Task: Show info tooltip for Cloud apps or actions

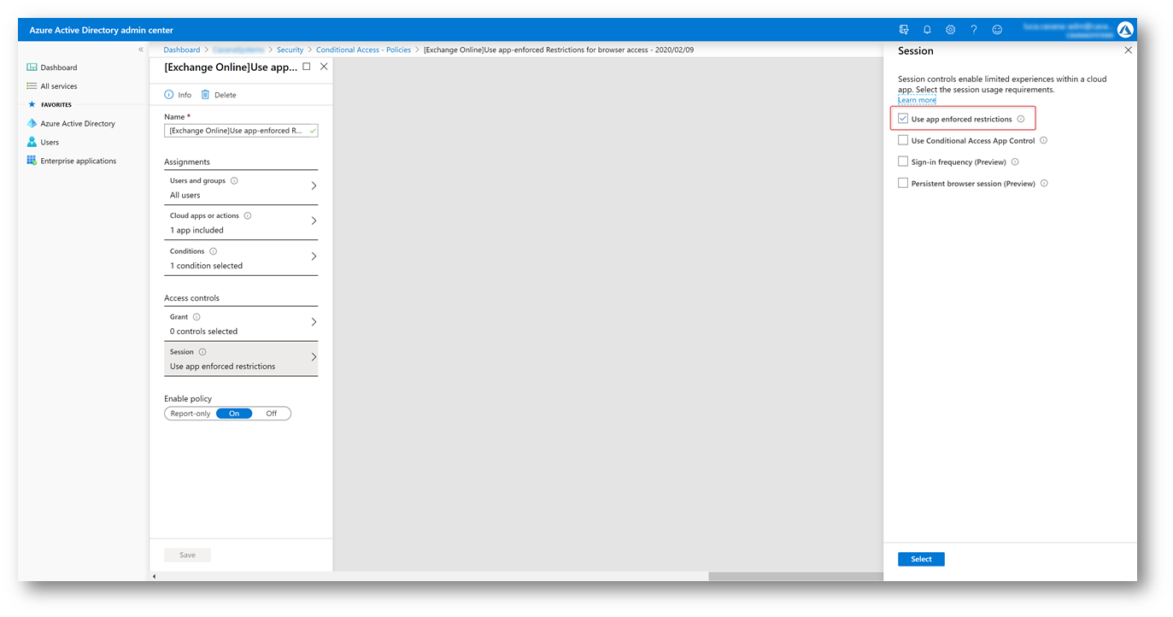Action: coord(248,216)
